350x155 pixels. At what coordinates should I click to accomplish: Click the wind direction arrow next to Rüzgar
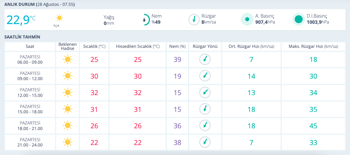tap(194, 20)
